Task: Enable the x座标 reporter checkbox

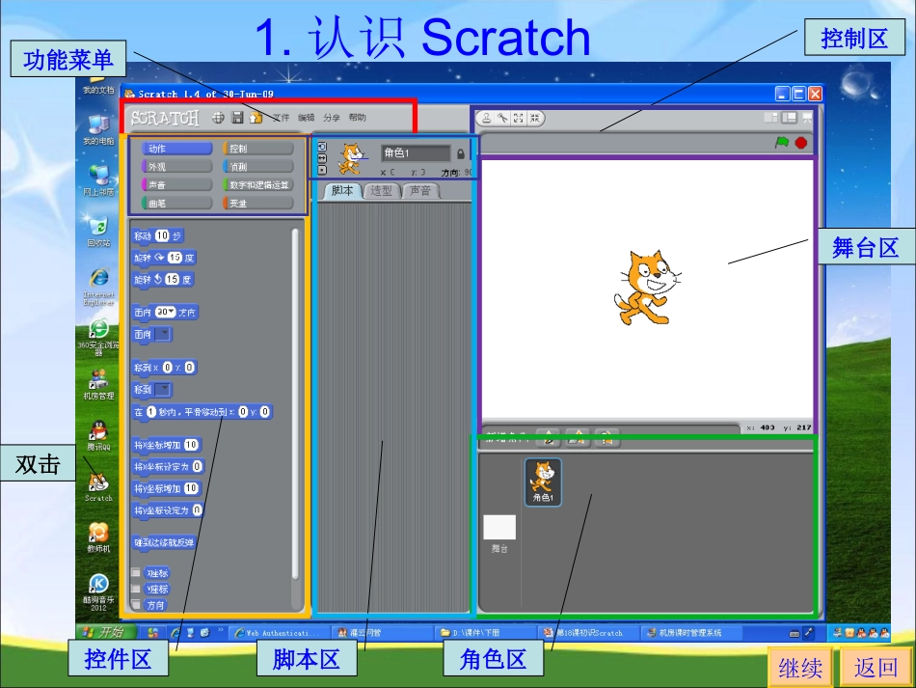Action: (136, 572)
